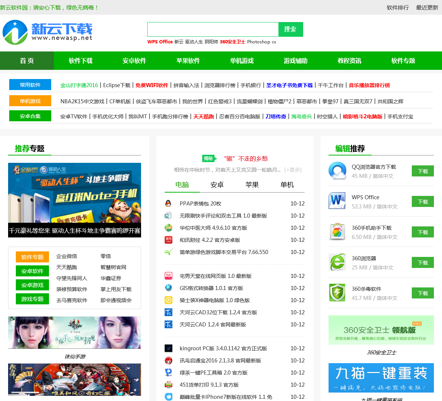This screenshot has width=442, height=401.
Task: Click the QQ浏览器 cloud icon
Action: [337, 171]
